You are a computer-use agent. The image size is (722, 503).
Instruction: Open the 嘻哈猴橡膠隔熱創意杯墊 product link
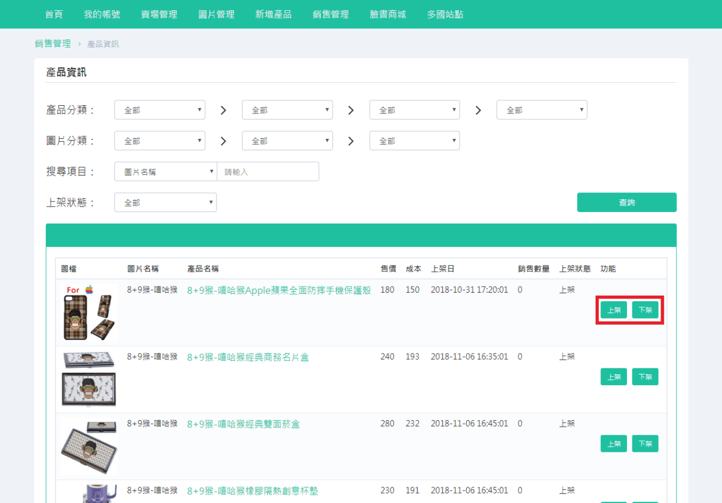click(x=253, y=491)
